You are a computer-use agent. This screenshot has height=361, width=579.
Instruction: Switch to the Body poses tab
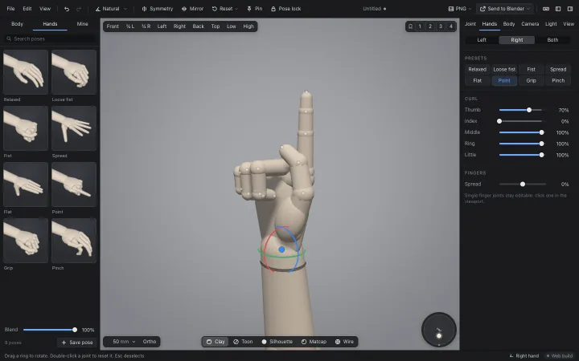(17, 24)
